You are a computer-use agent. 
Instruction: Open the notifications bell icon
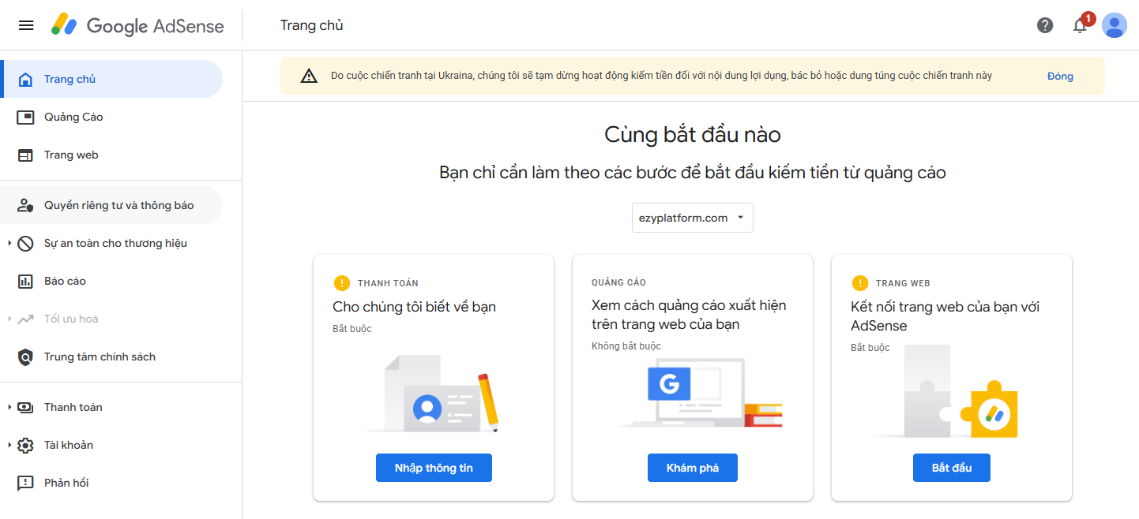click(1080, 25)
